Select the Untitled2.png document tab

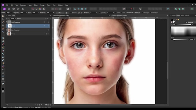coord(61,16)
